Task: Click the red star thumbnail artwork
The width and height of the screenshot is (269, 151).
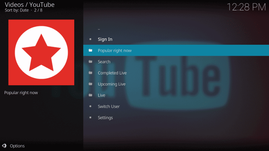Action: click(x=41, y=52)
